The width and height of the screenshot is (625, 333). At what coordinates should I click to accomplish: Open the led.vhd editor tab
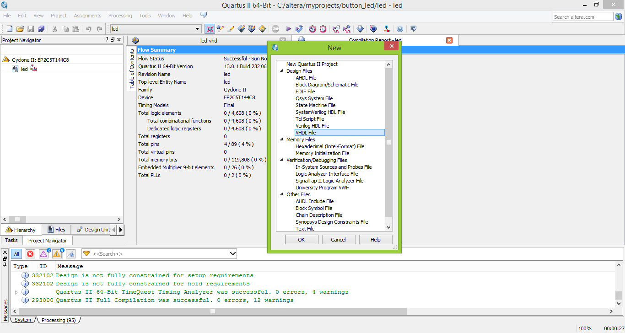point(209,40)
